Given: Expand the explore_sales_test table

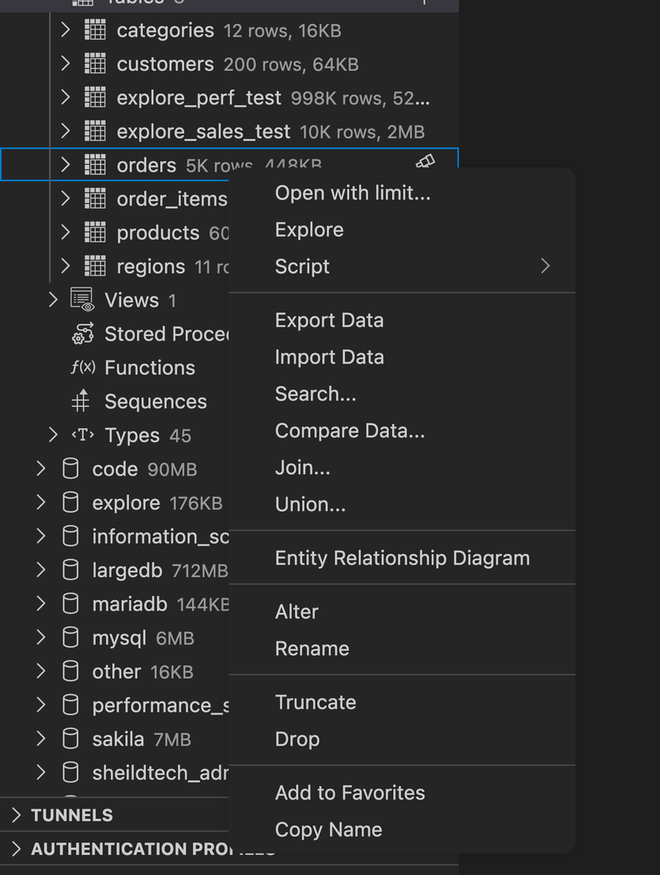Looking at the screenshot, I should 65,131.
